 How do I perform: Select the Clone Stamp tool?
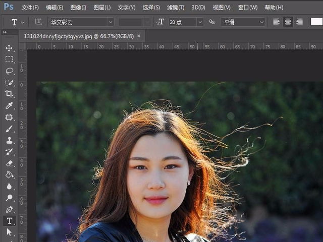(x=9, y=140)
